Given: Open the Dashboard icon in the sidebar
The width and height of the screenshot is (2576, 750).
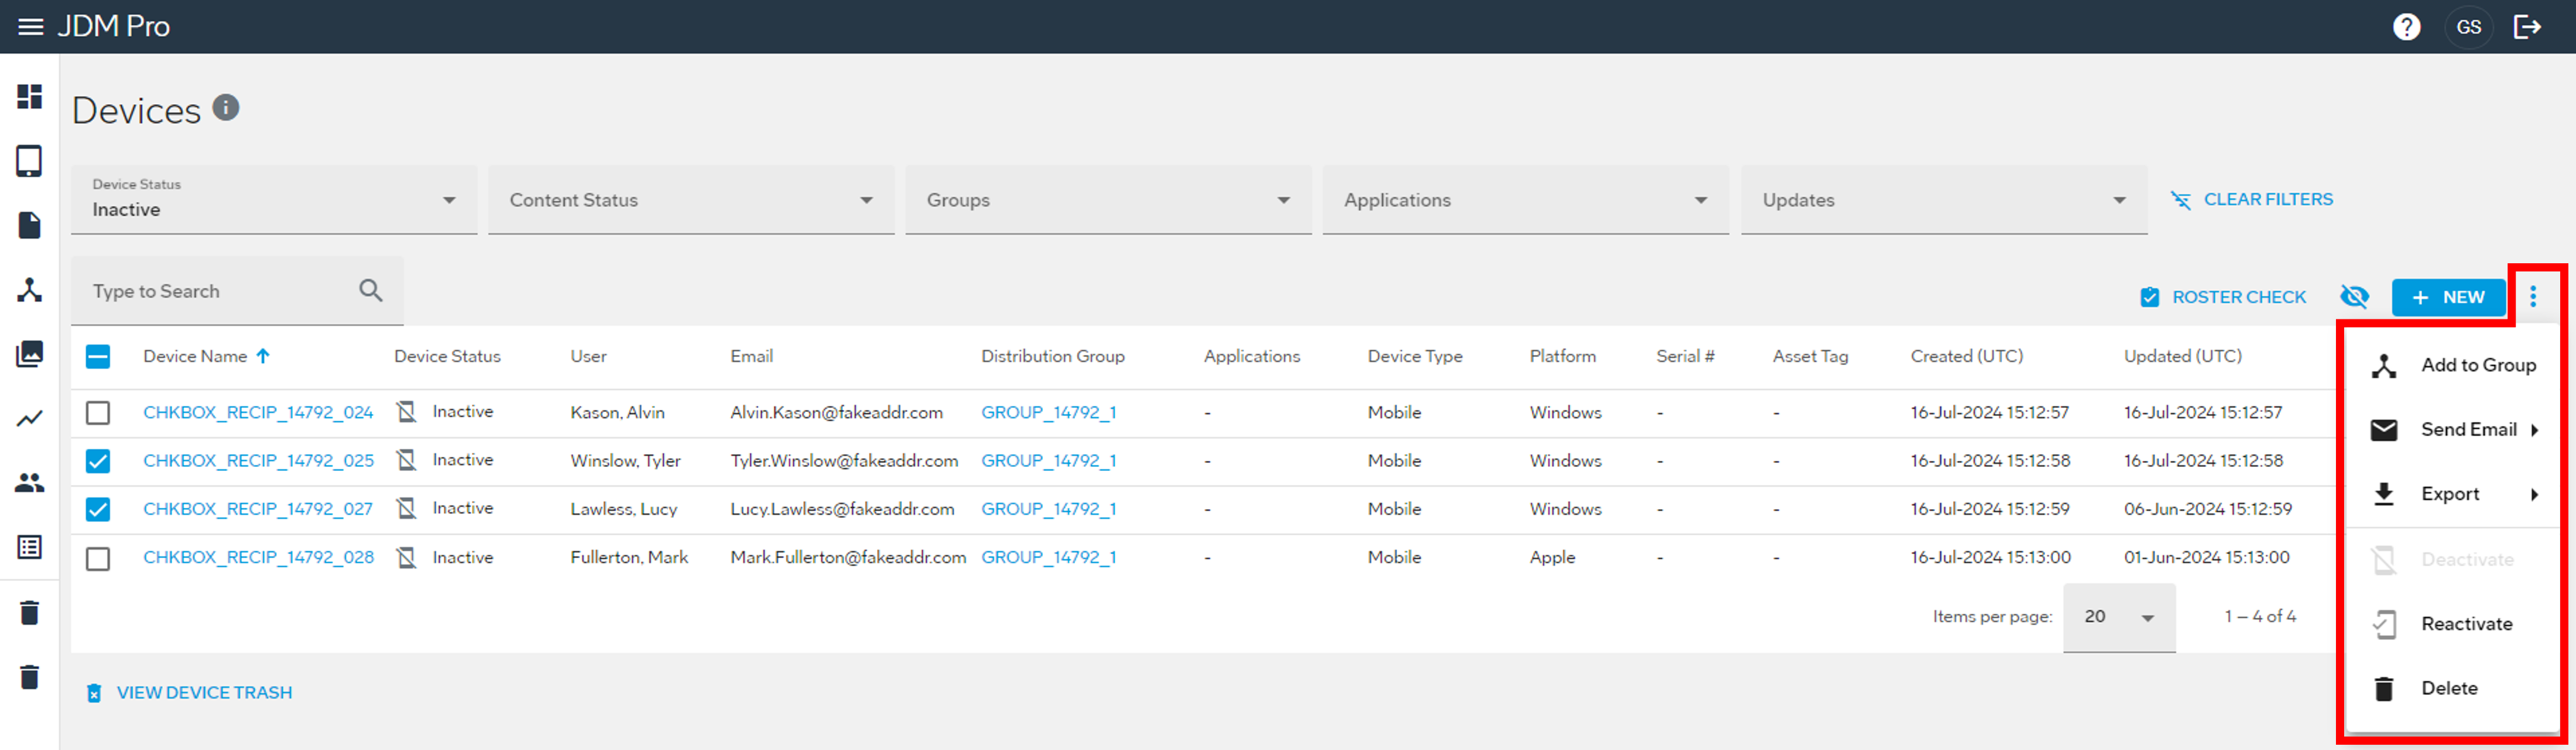Looking at the screenshot, I should tap(30, 97).
